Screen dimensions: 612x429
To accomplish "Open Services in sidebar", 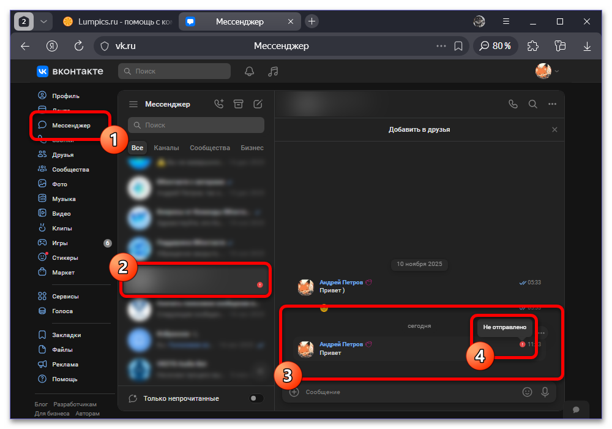I will coord(58,296).
